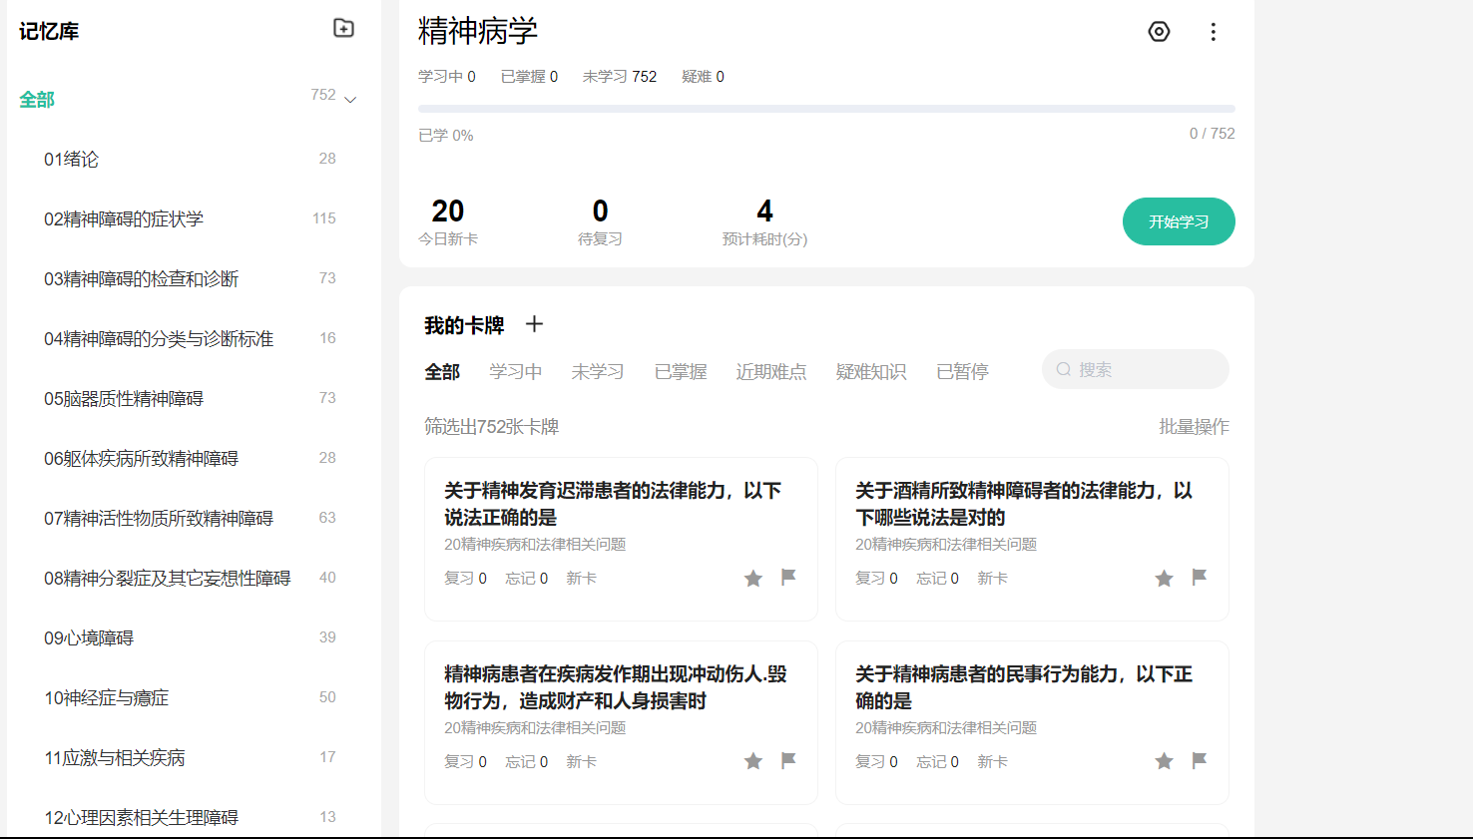The width and height of the screenshot is (1473, 839).
Task: Open the three-dot more options menu
Action: coord(1214,32)
